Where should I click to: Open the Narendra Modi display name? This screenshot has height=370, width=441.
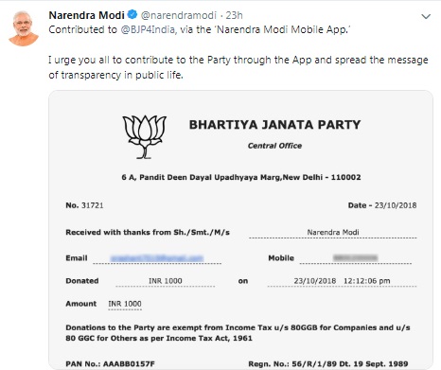click(x=86, y=15)
